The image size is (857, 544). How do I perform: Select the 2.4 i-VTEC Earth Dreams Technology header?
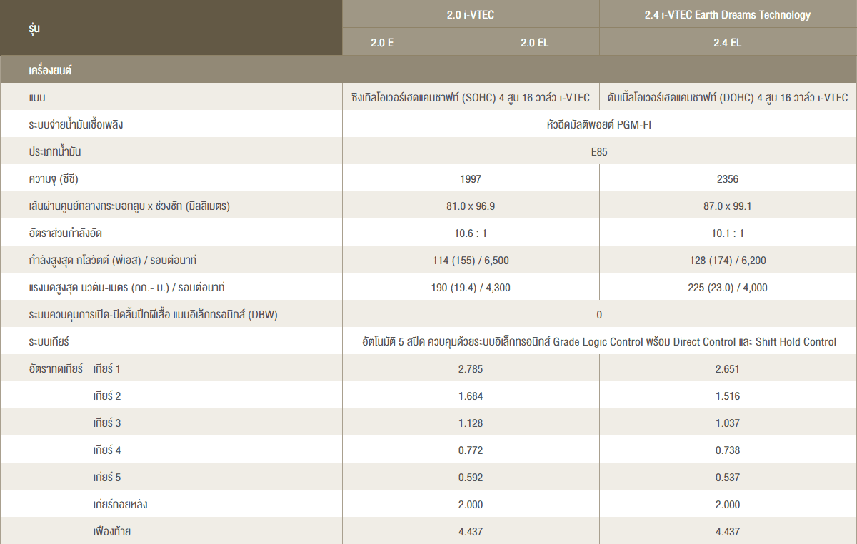coord(728,14)
